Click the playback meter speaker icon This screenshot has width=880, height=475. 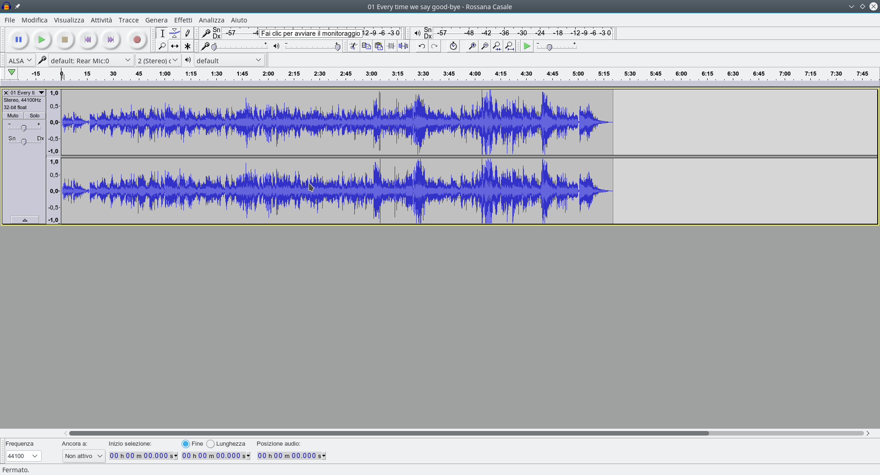click(417, 33)
